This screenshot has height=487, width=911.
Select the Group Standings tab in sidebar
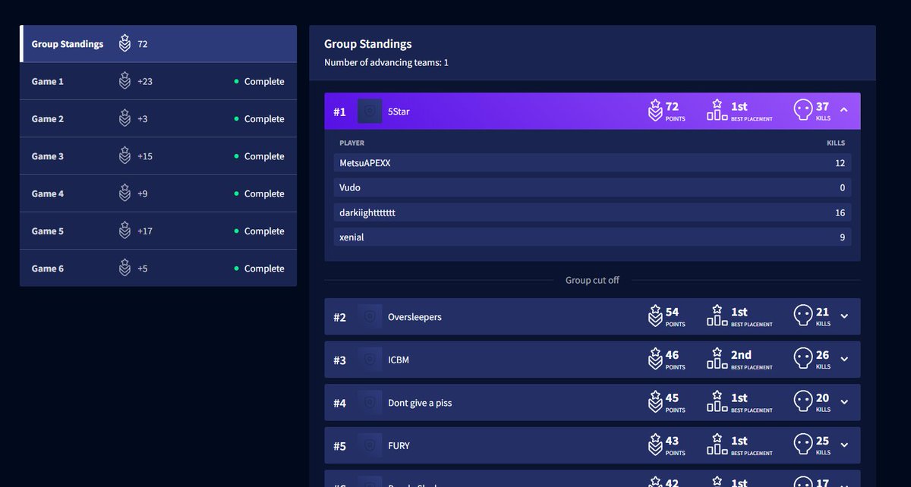tap(158, 44)
